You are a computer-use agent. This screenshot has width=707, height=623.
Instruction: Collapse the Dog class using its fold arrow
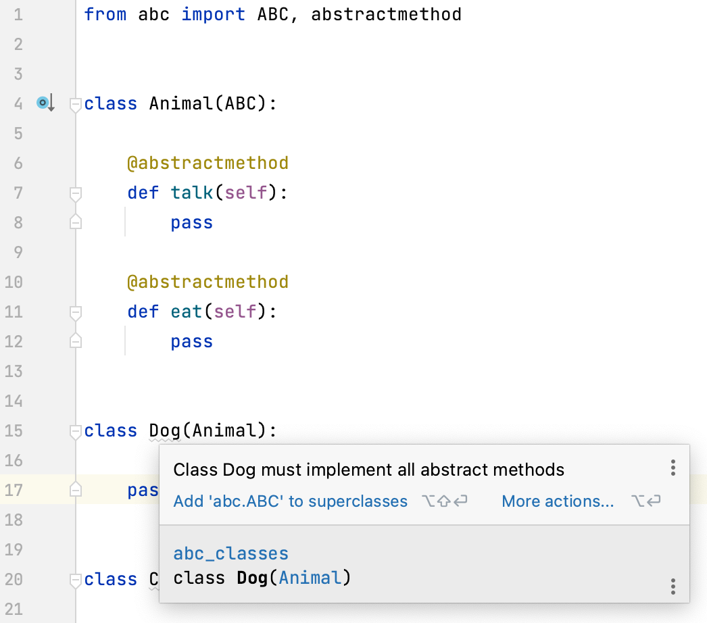(x=75, y=430)
